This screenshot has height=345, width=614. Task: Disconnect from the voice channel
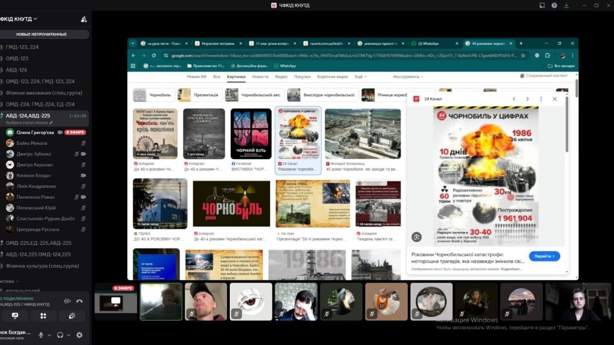[80, 301]
